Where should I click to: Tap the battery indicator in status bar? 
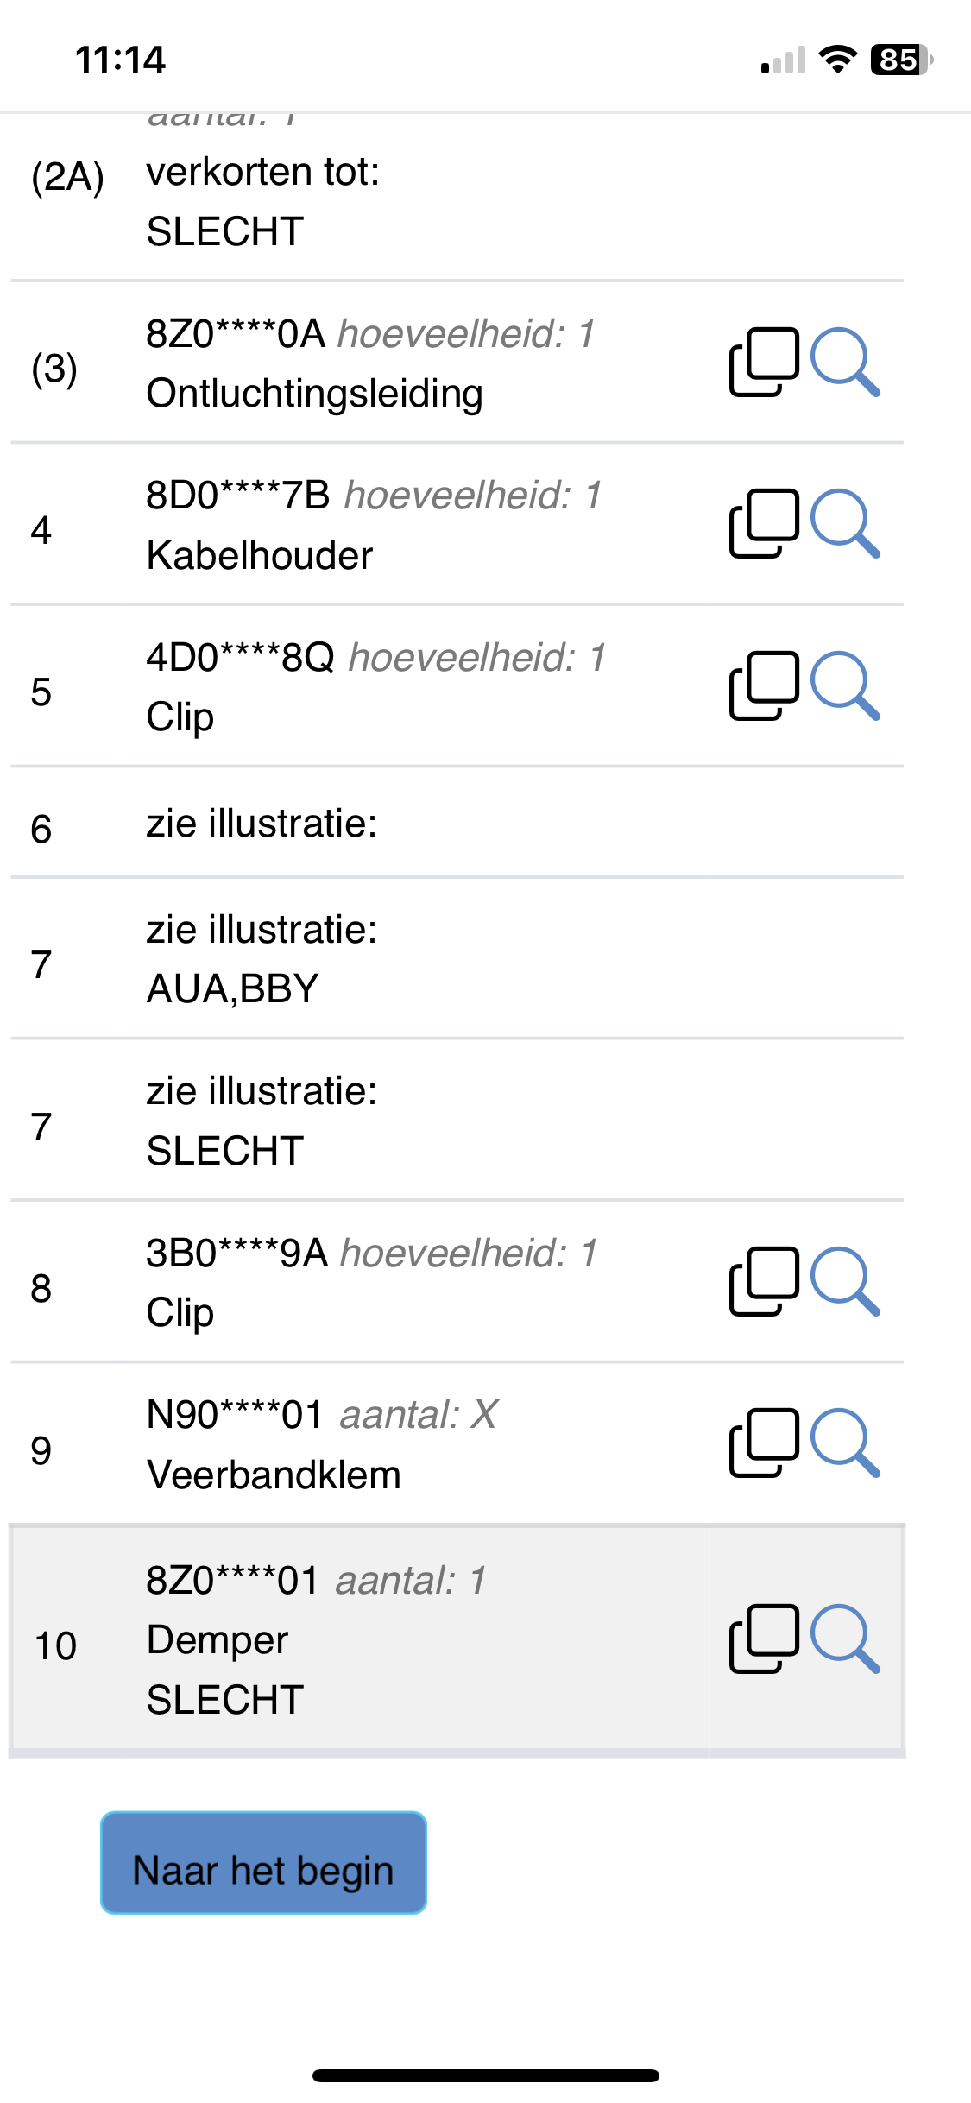click(x=901, y=60)
